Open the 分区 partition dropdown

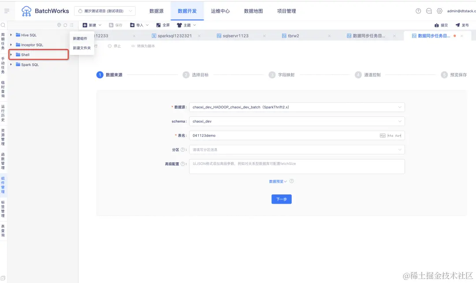[297, 150]
